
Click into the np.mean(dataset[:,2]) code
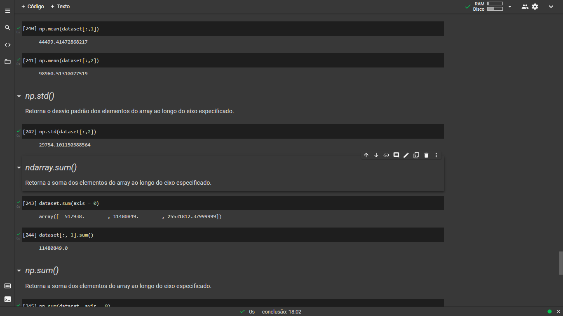(69, 60)
